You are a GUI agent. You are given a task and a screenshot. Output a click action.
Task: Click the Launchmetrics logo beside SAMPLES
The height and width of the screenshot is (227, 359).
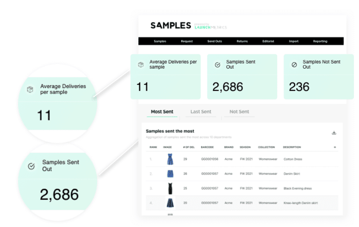[x=210, y=26]
